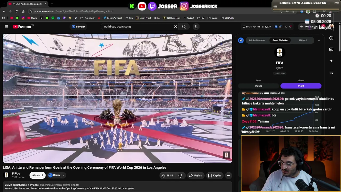Close the LISA, Anitta and Rema tab

46,4
